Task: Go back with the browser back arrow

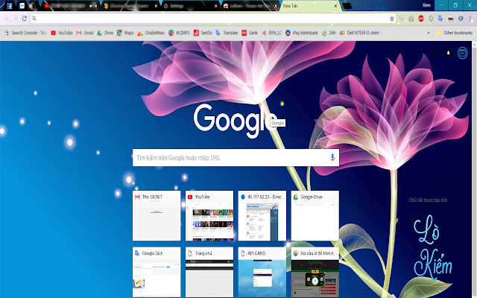Action: click(7, 19)
